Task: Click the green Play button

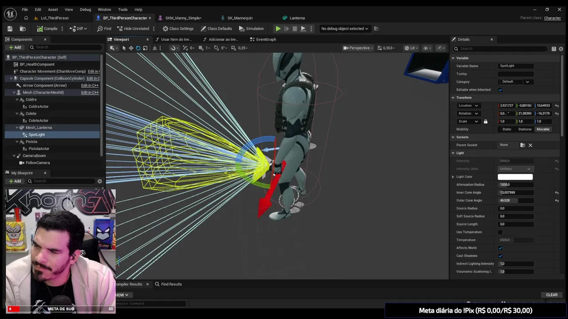Action: click(x=278, y=28)
